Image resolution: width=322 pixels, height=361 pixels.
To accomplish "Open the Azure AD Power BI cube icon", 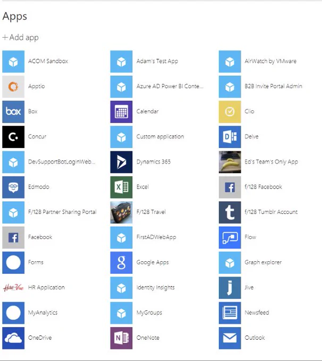I will [121, 87].
